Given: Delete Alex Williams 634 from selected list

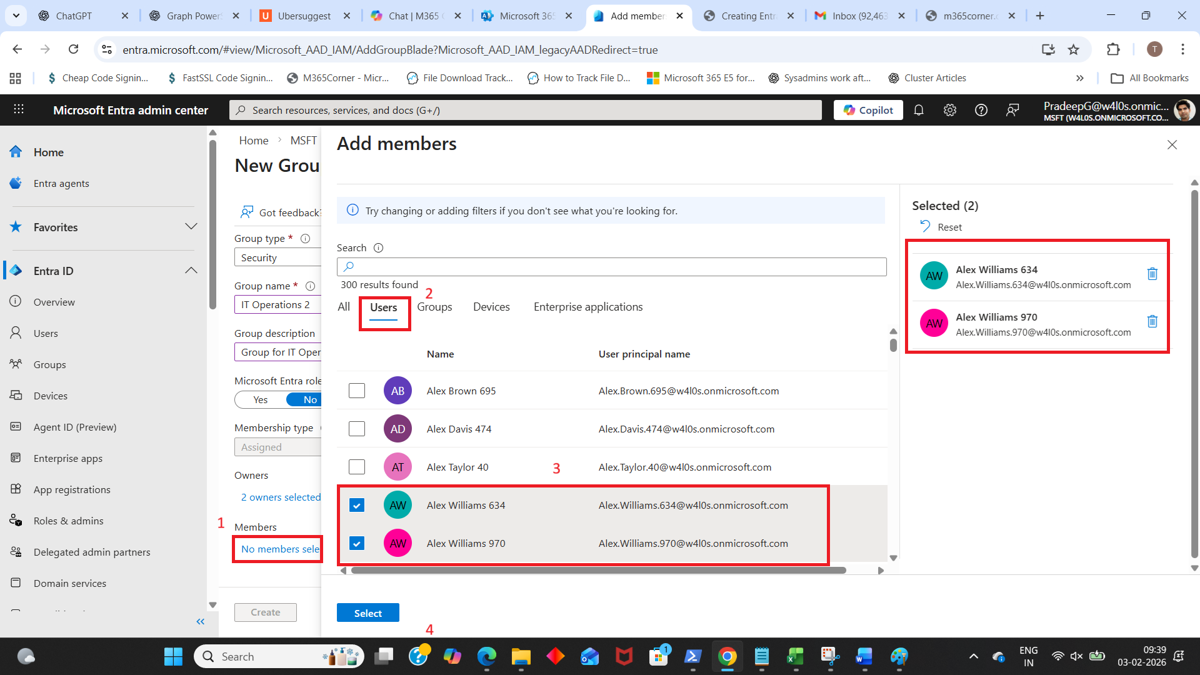Looking at the screenshot, I should 1152,274.
